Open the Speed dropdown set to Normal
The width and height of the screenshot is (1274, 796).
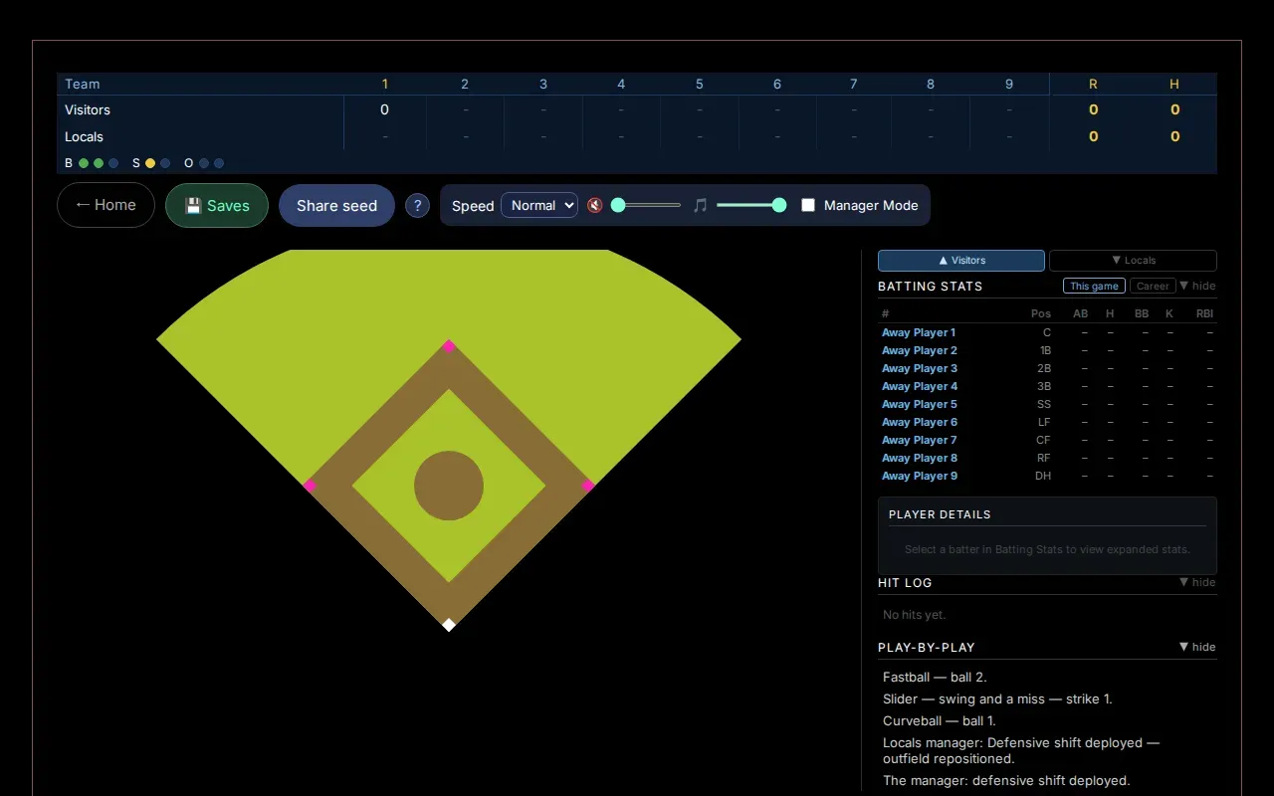[x=539, y=205]
